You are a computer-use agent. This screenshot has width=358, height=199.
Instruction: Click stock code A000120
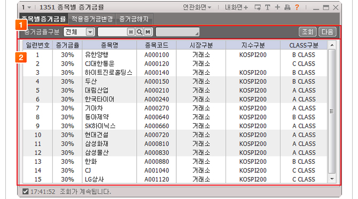click(x=157, y=63)
